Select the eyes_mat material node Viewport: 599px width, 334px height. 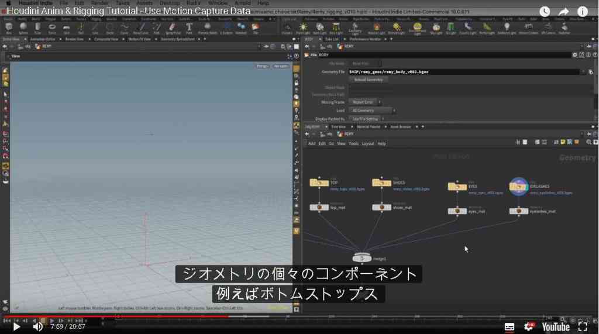pos(457,211)
